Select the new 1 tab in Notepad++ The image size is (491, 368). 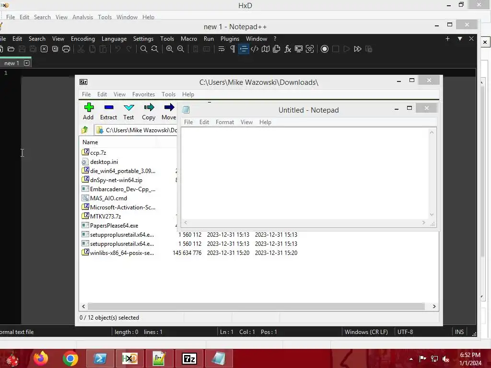(x=12, y=63)
